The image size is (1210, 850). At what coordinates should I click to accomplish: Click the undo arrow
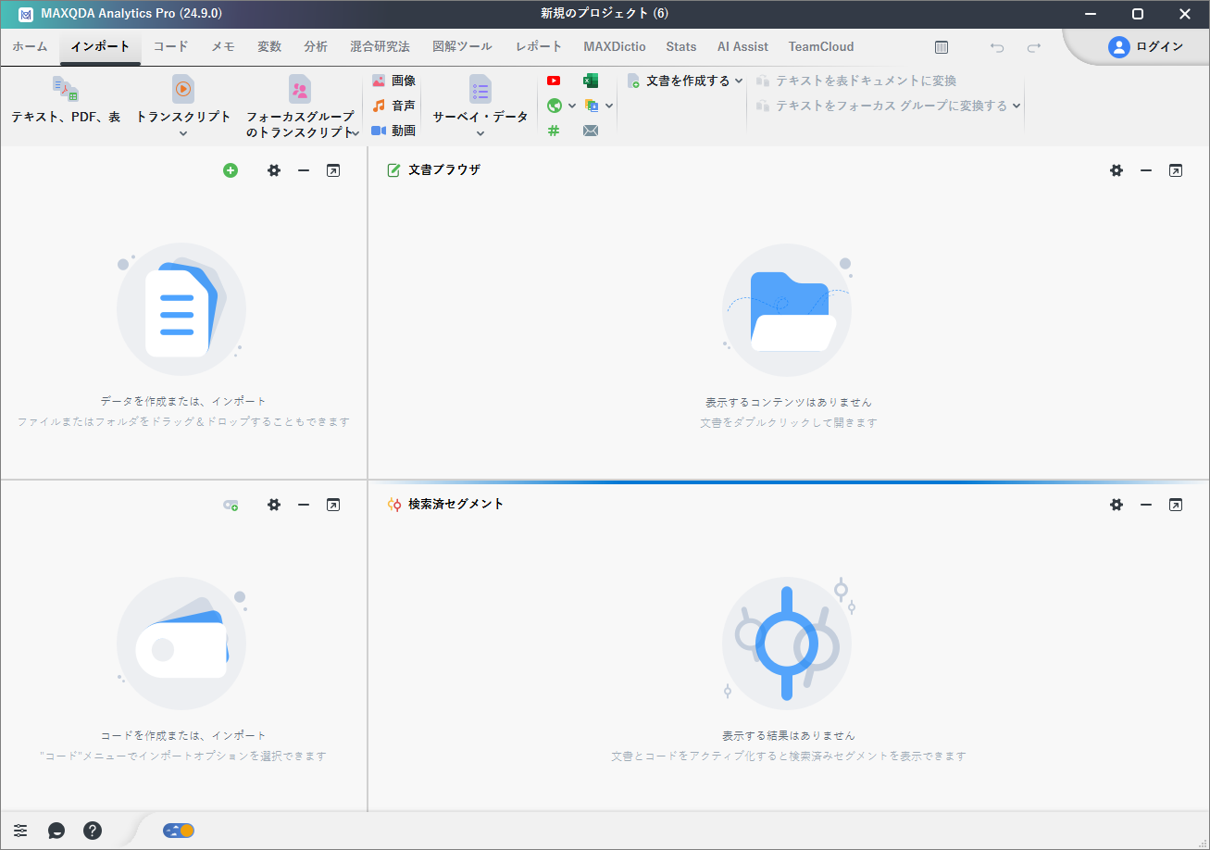tap(997, 46)
